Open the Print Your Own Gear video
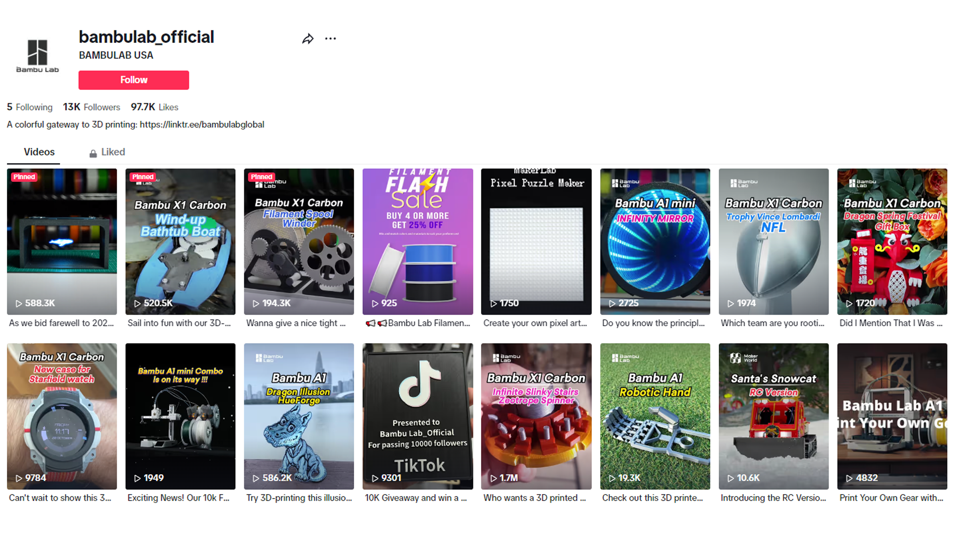The image size is (955, 537). point(892,416)
